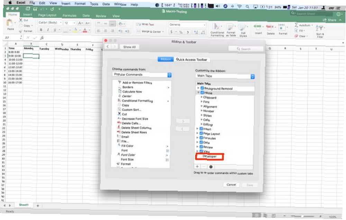Add a new sheet with plus button
This screenshot has height=220, width=346.
point(38,206)
